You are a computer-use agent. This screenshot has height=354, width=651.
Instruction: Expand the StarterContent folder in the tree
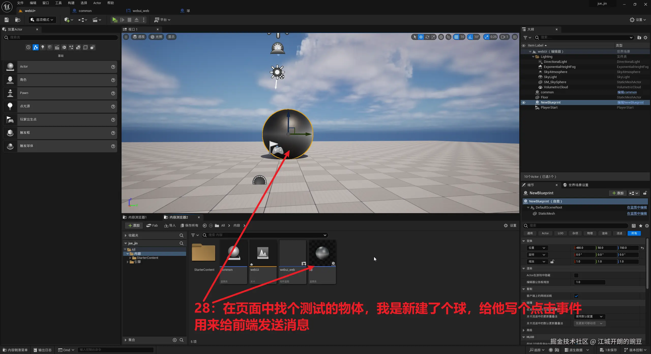pos(130,258)
